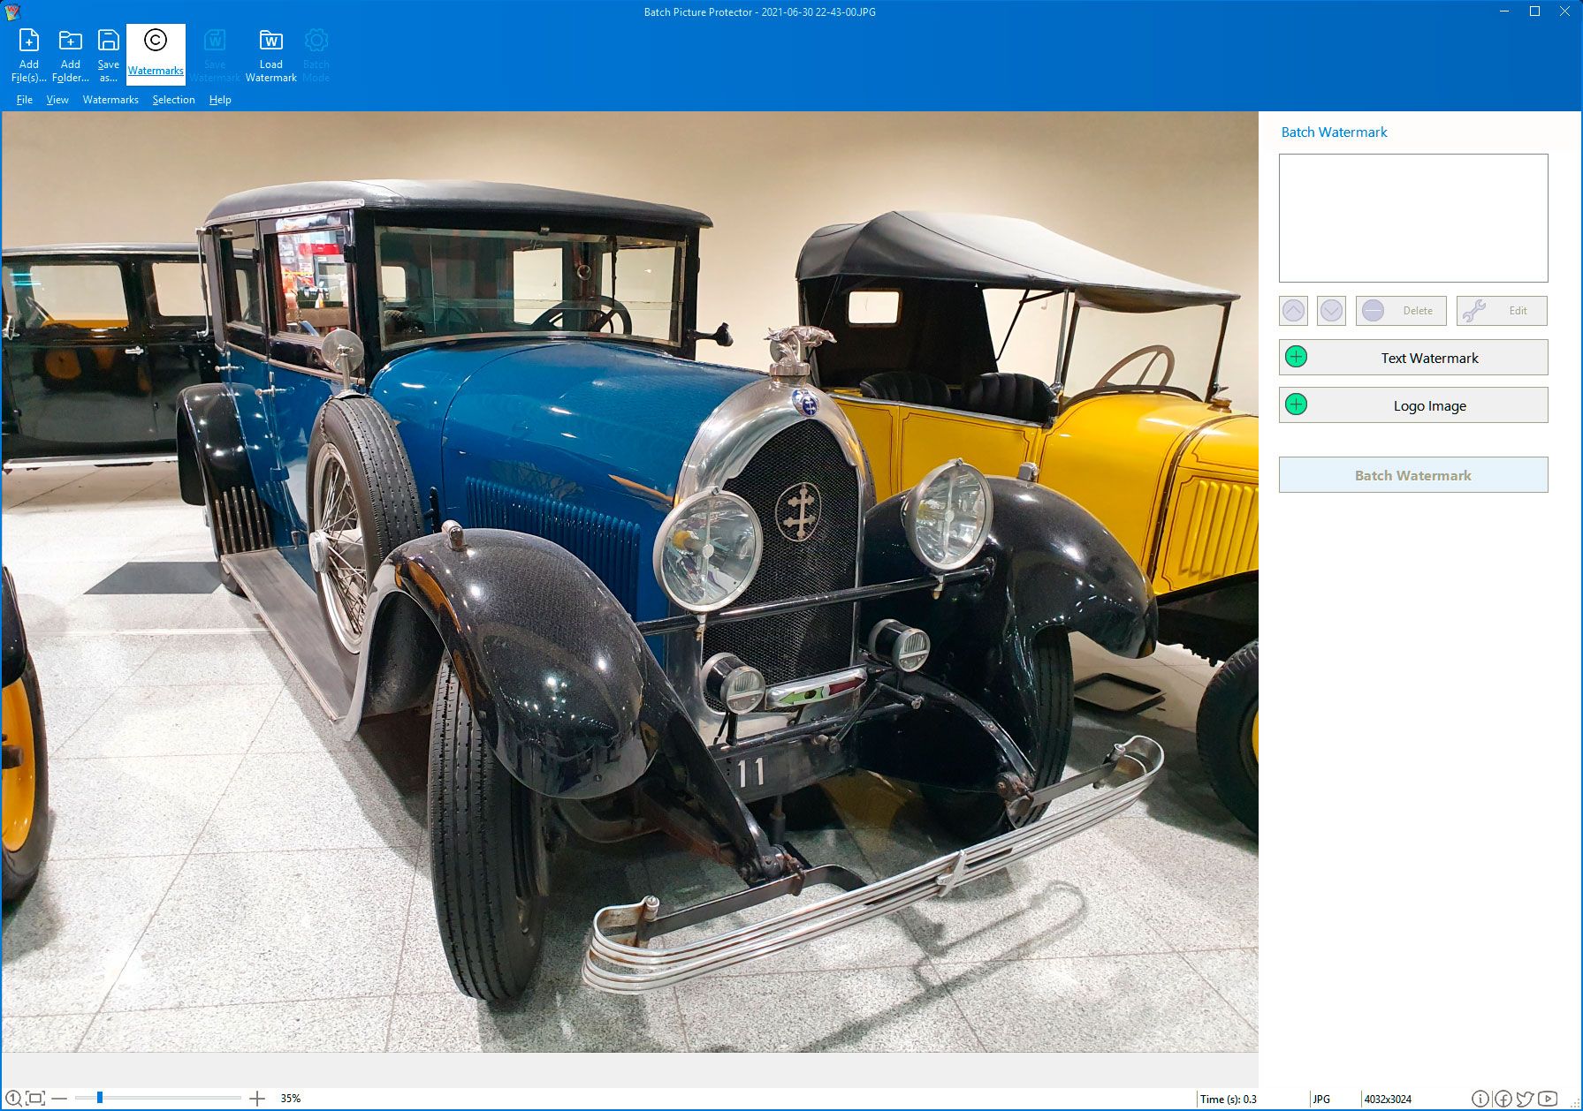Open the Watermarks toolbar button
Screen dimensions: 1583x1111
156,55
